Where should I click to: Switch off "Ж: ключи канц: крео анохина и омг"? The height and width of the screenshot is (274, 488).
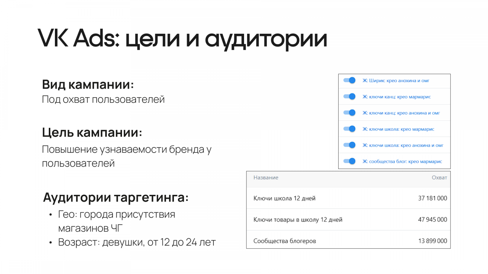pos(350,113)
